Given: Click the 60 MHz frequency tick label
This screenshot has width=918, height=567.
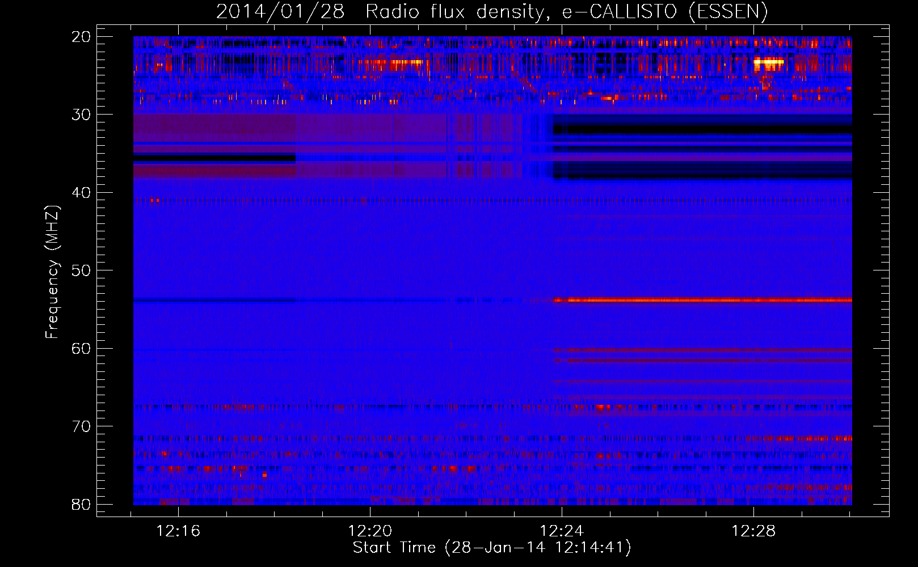Looking at the screenshot, I should (x=81, y=348).
